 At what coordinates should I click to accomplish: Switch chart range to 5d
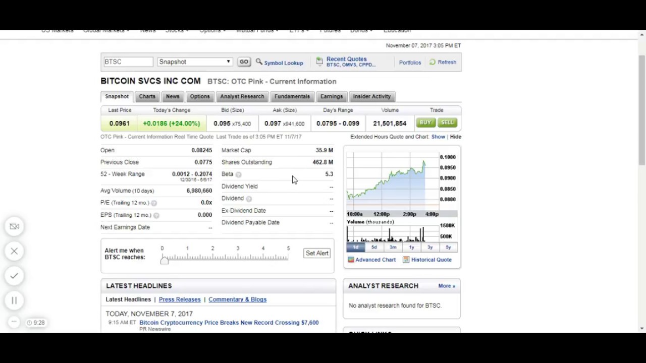click(x=374, y=247)
